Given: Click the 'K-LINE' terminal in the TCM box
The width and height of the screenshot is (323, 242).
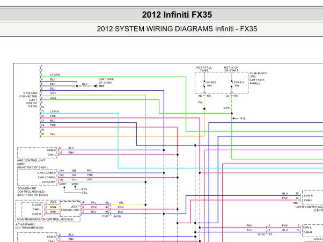Looking at the screenshot, I should [36, 205].
